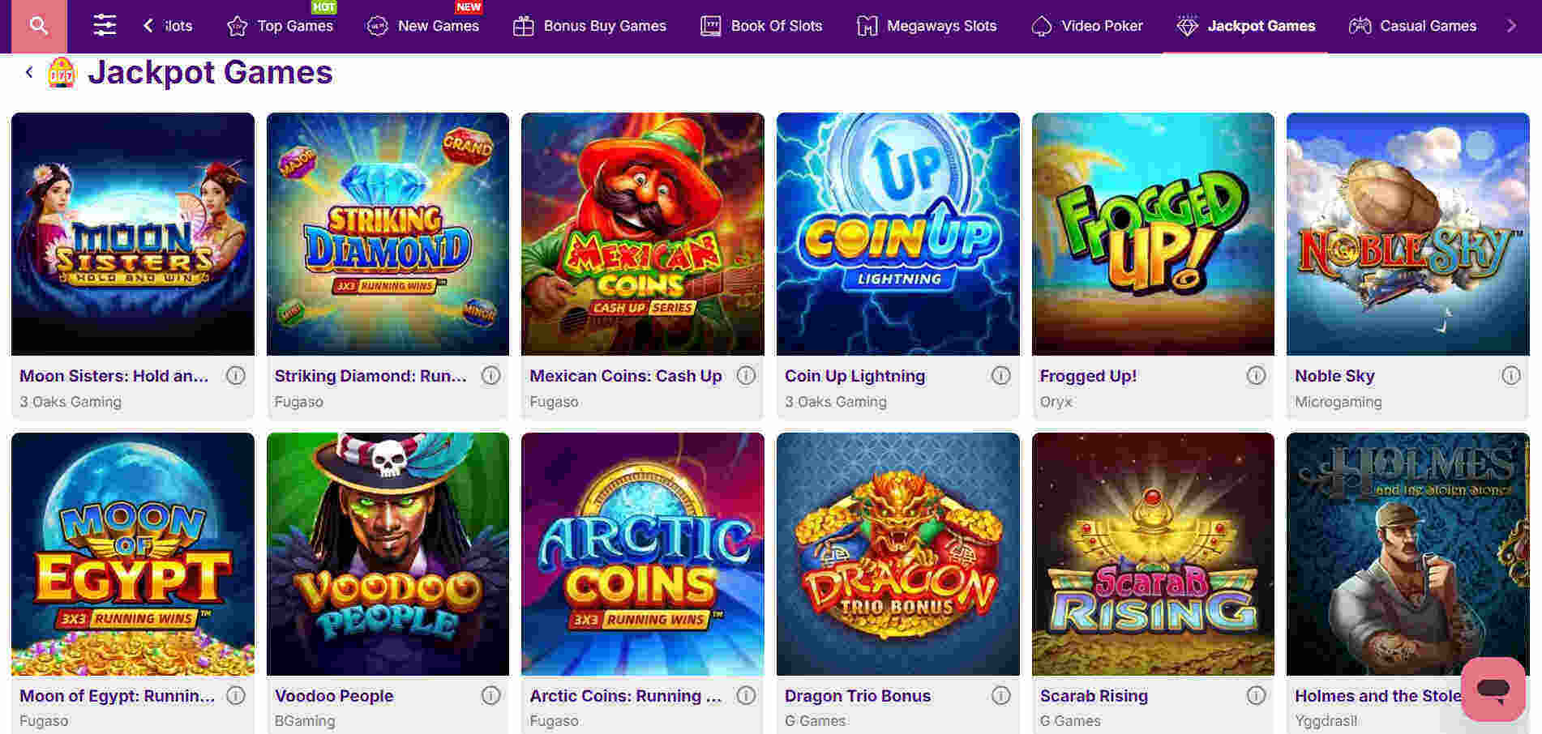The height and width of the screenshot is (734, 1542).
Task: Select the Bonus Buy Games tab
Action: tap(589, 26)
